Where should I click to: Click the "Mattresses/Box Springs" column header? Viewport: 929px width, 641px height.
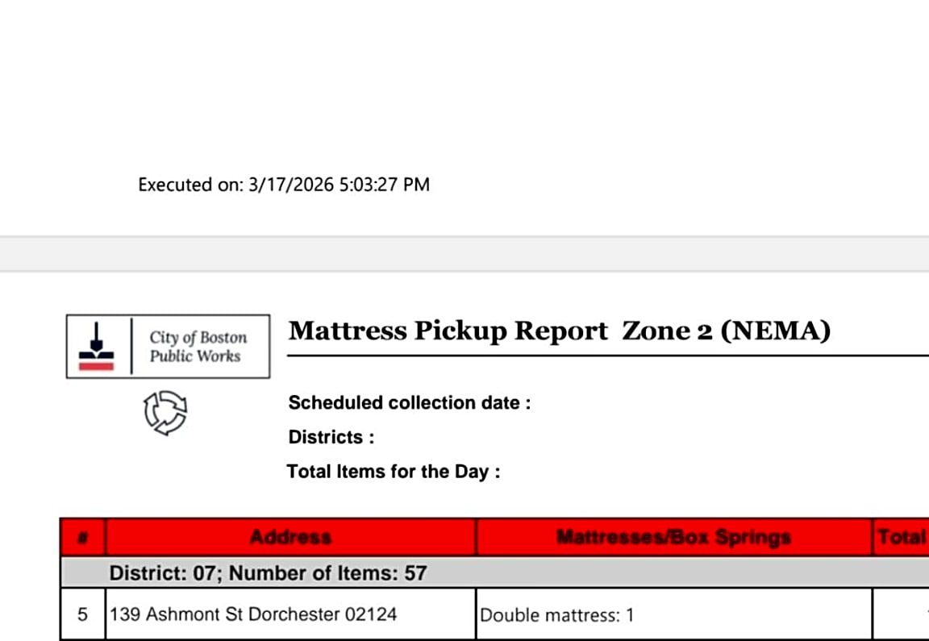coord(673,537)
